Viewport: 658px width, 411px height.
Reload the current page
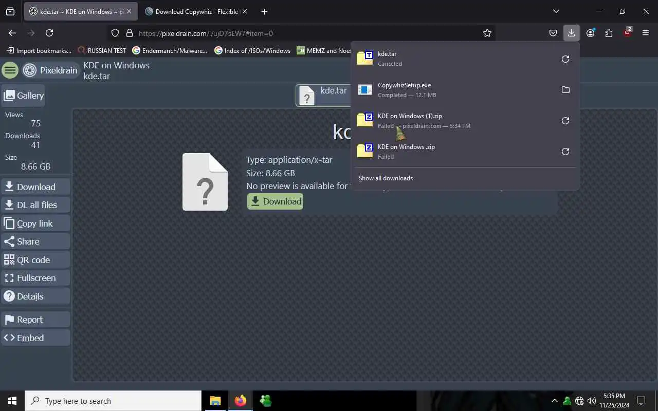(49, 33)
